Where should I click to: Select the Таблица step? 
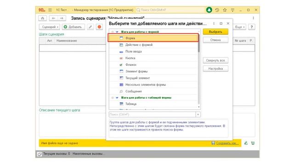point(153,104)
